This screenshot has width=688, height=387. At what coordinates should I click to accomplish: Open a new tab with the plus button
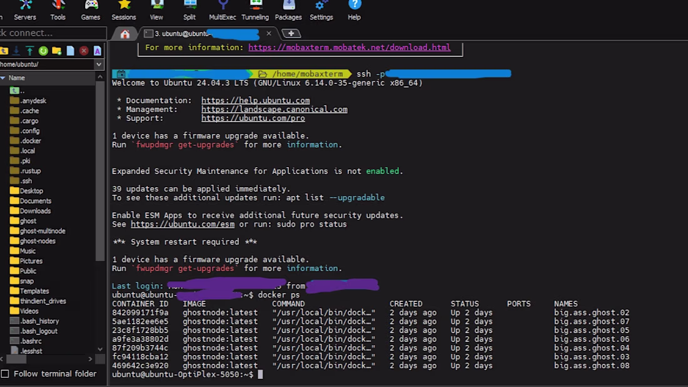(291, 33)
